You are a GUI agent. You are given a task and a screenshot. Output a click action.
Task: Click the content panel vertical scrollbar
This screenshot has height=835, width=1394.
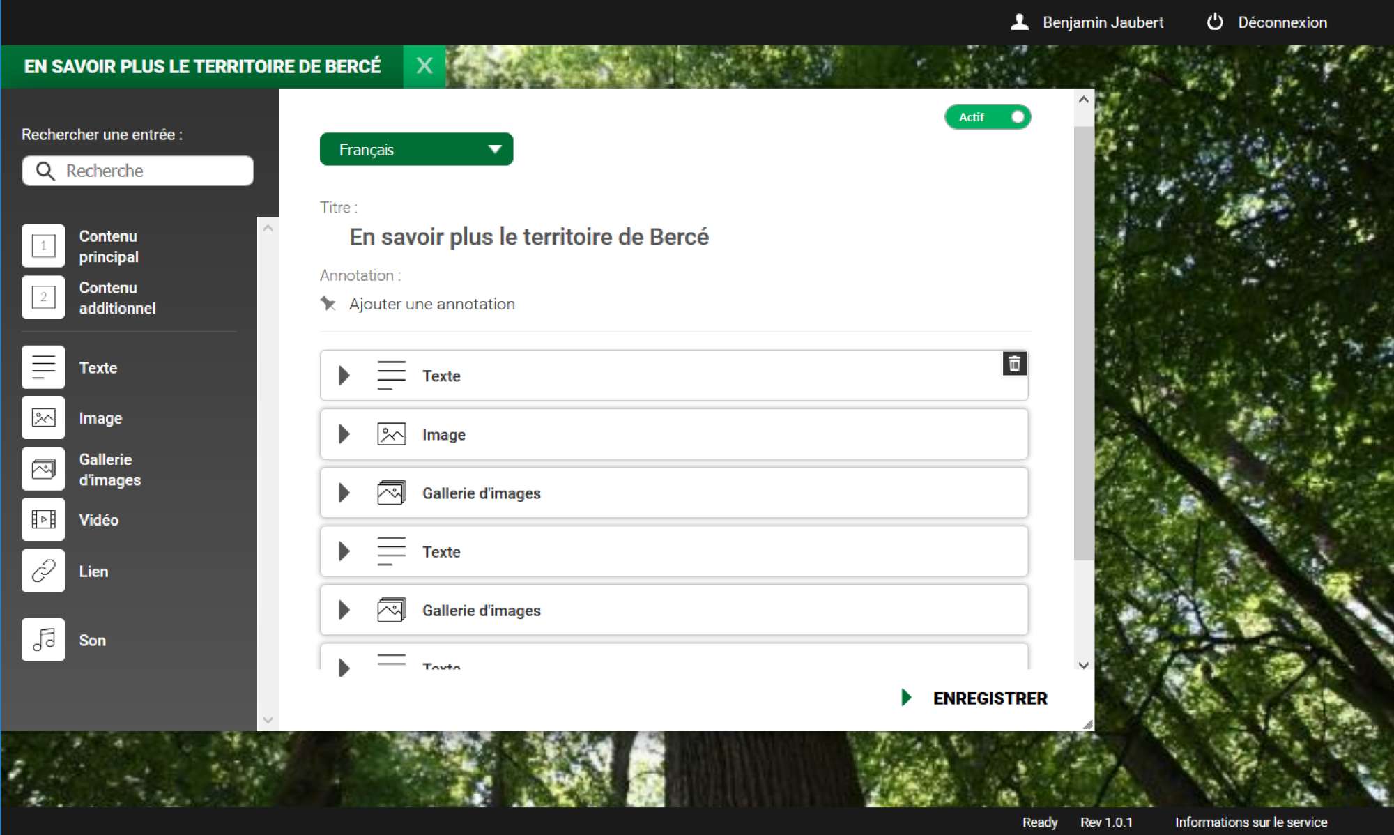[x=1083, y=342]
